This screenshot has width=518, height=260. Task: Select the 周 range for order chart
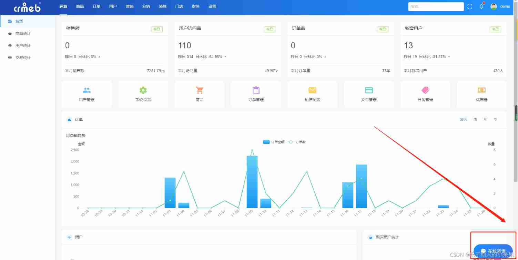(475, 120)
